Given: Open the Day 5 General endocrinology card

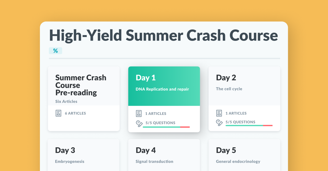Looking at the screenshot, I should [244, 155].
